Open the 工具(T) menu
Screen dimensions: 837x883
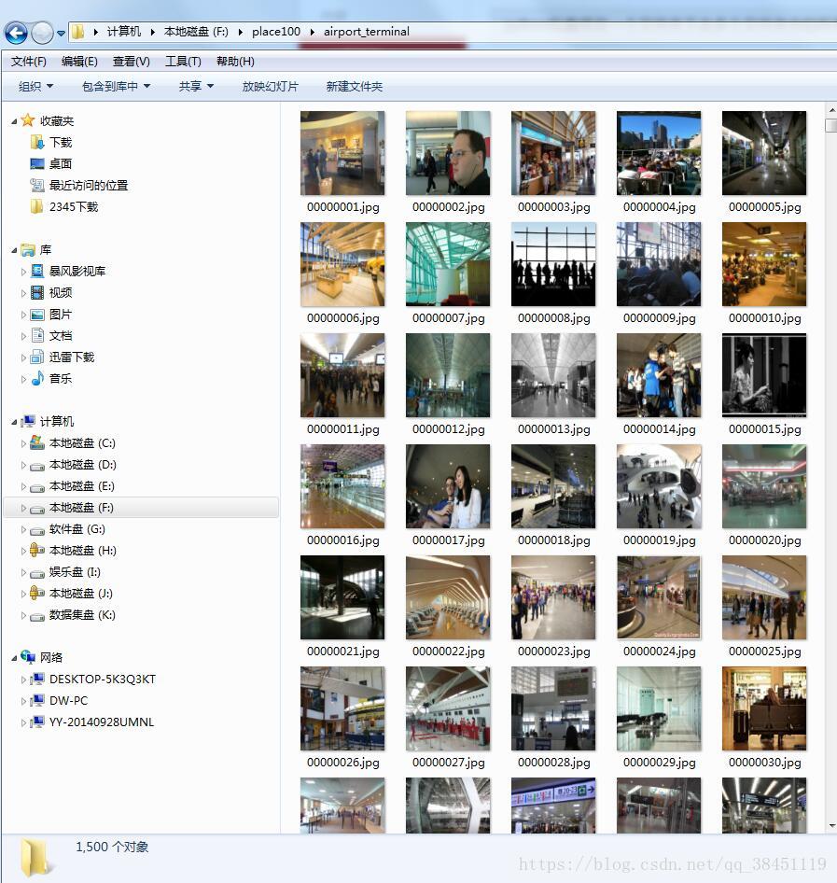(x=183, y=62)
